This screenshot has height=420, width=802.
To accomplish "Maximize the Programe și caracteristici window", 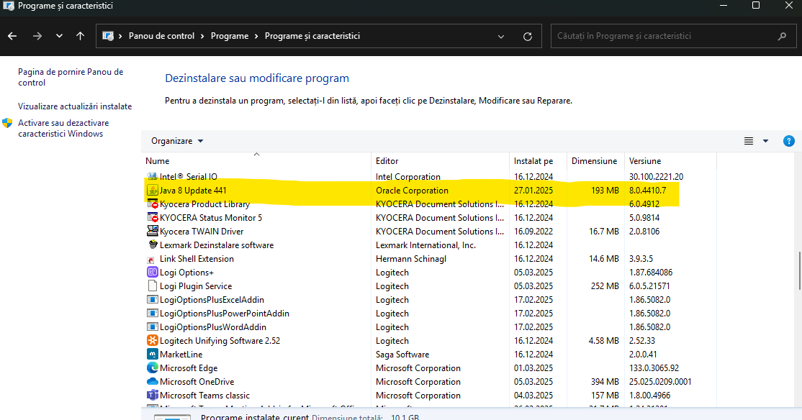I will (x=755, y=6).
